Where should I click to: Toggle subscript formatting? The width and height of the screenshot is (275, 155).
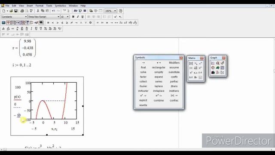(120, 17)
